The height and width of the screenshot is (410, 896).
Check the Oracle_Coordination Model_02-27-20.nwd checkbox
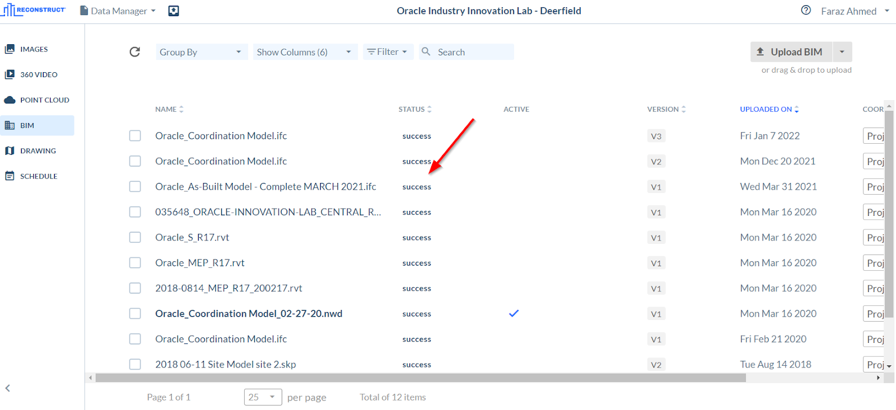pyautogui.click(x=135, y=313)
